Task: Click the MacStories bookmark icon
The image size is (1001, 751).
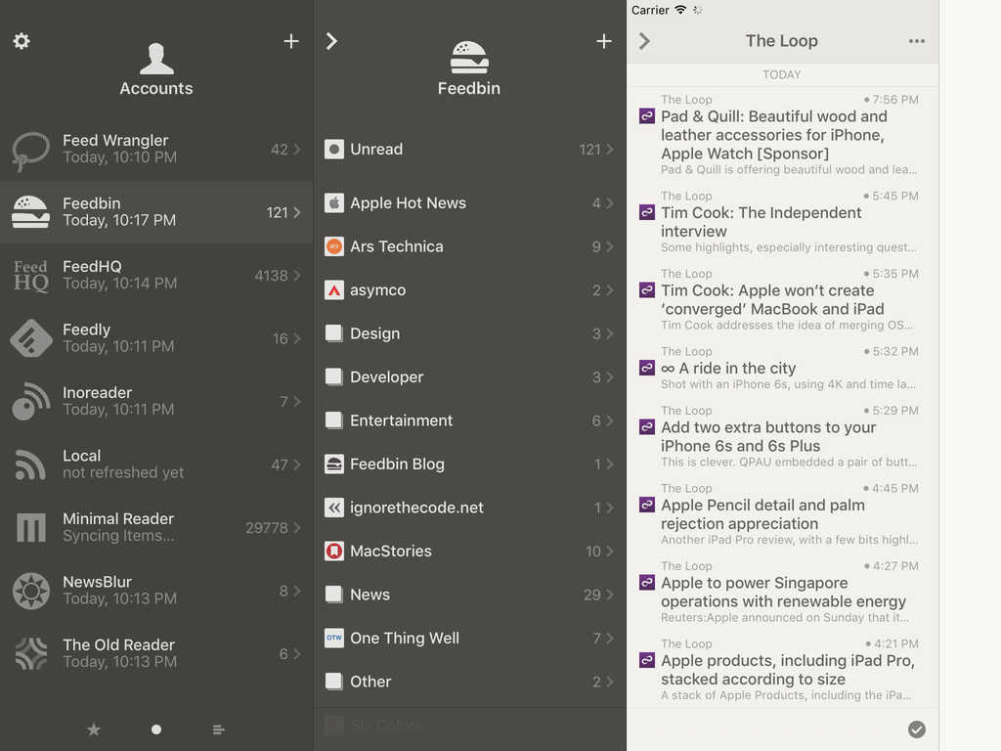Action: coord(334,552)
